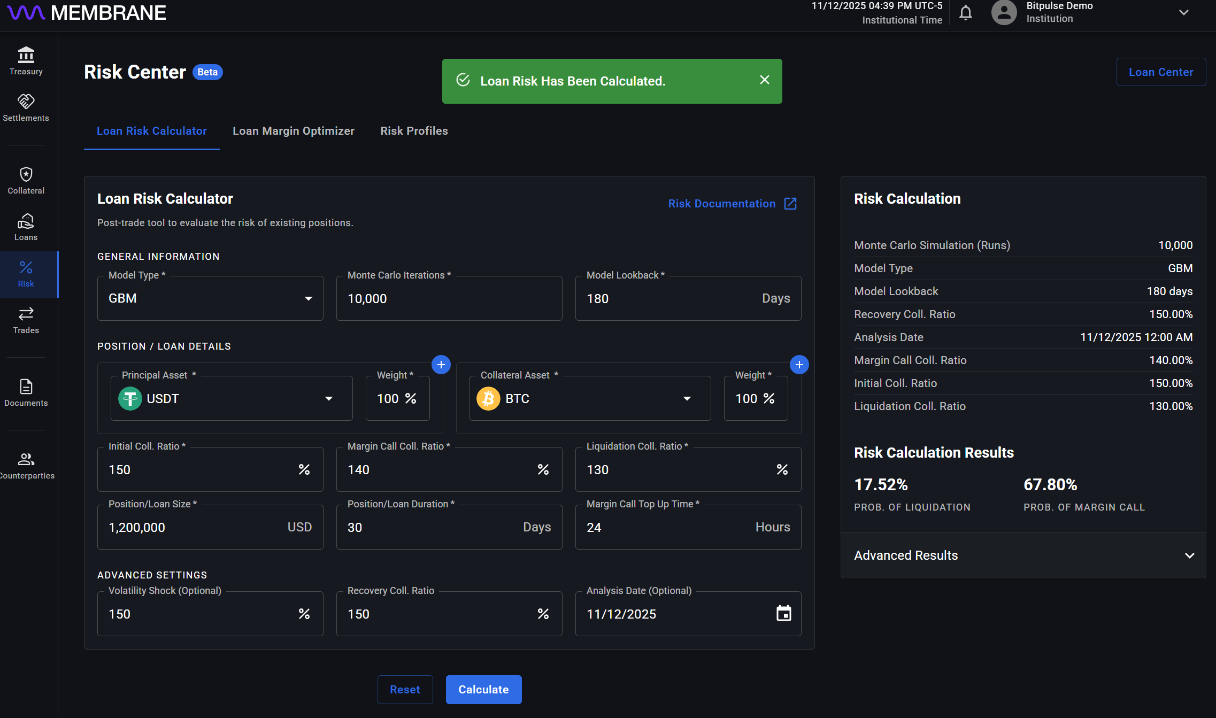The height and width of the screenshot is (718, 1216).
Task: Click the notification bell icon
Action: [x=965, y=13]
